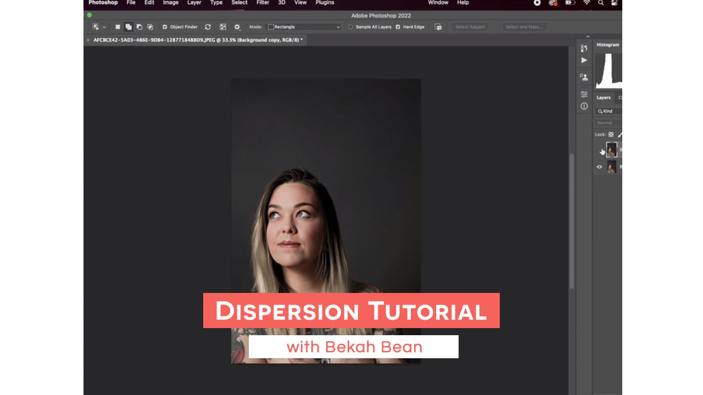Viewport: 703px width, 395px height.
Task: Select the bottom Background layer thumbnail
Action: click(x=611, y=167)
